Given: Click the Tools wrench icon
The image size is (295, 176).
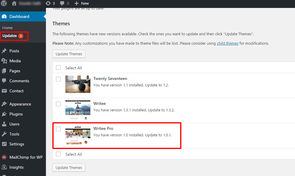Looking at the screenshot, I should [x=4, y=134].
